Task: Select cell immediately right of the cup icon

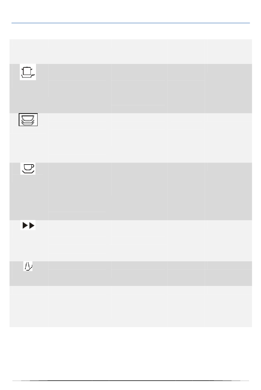Action: tap(80, 187)
